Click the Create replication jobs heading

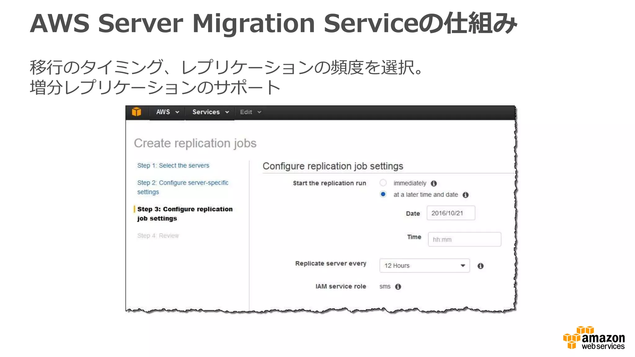click(x=195, y=143)
